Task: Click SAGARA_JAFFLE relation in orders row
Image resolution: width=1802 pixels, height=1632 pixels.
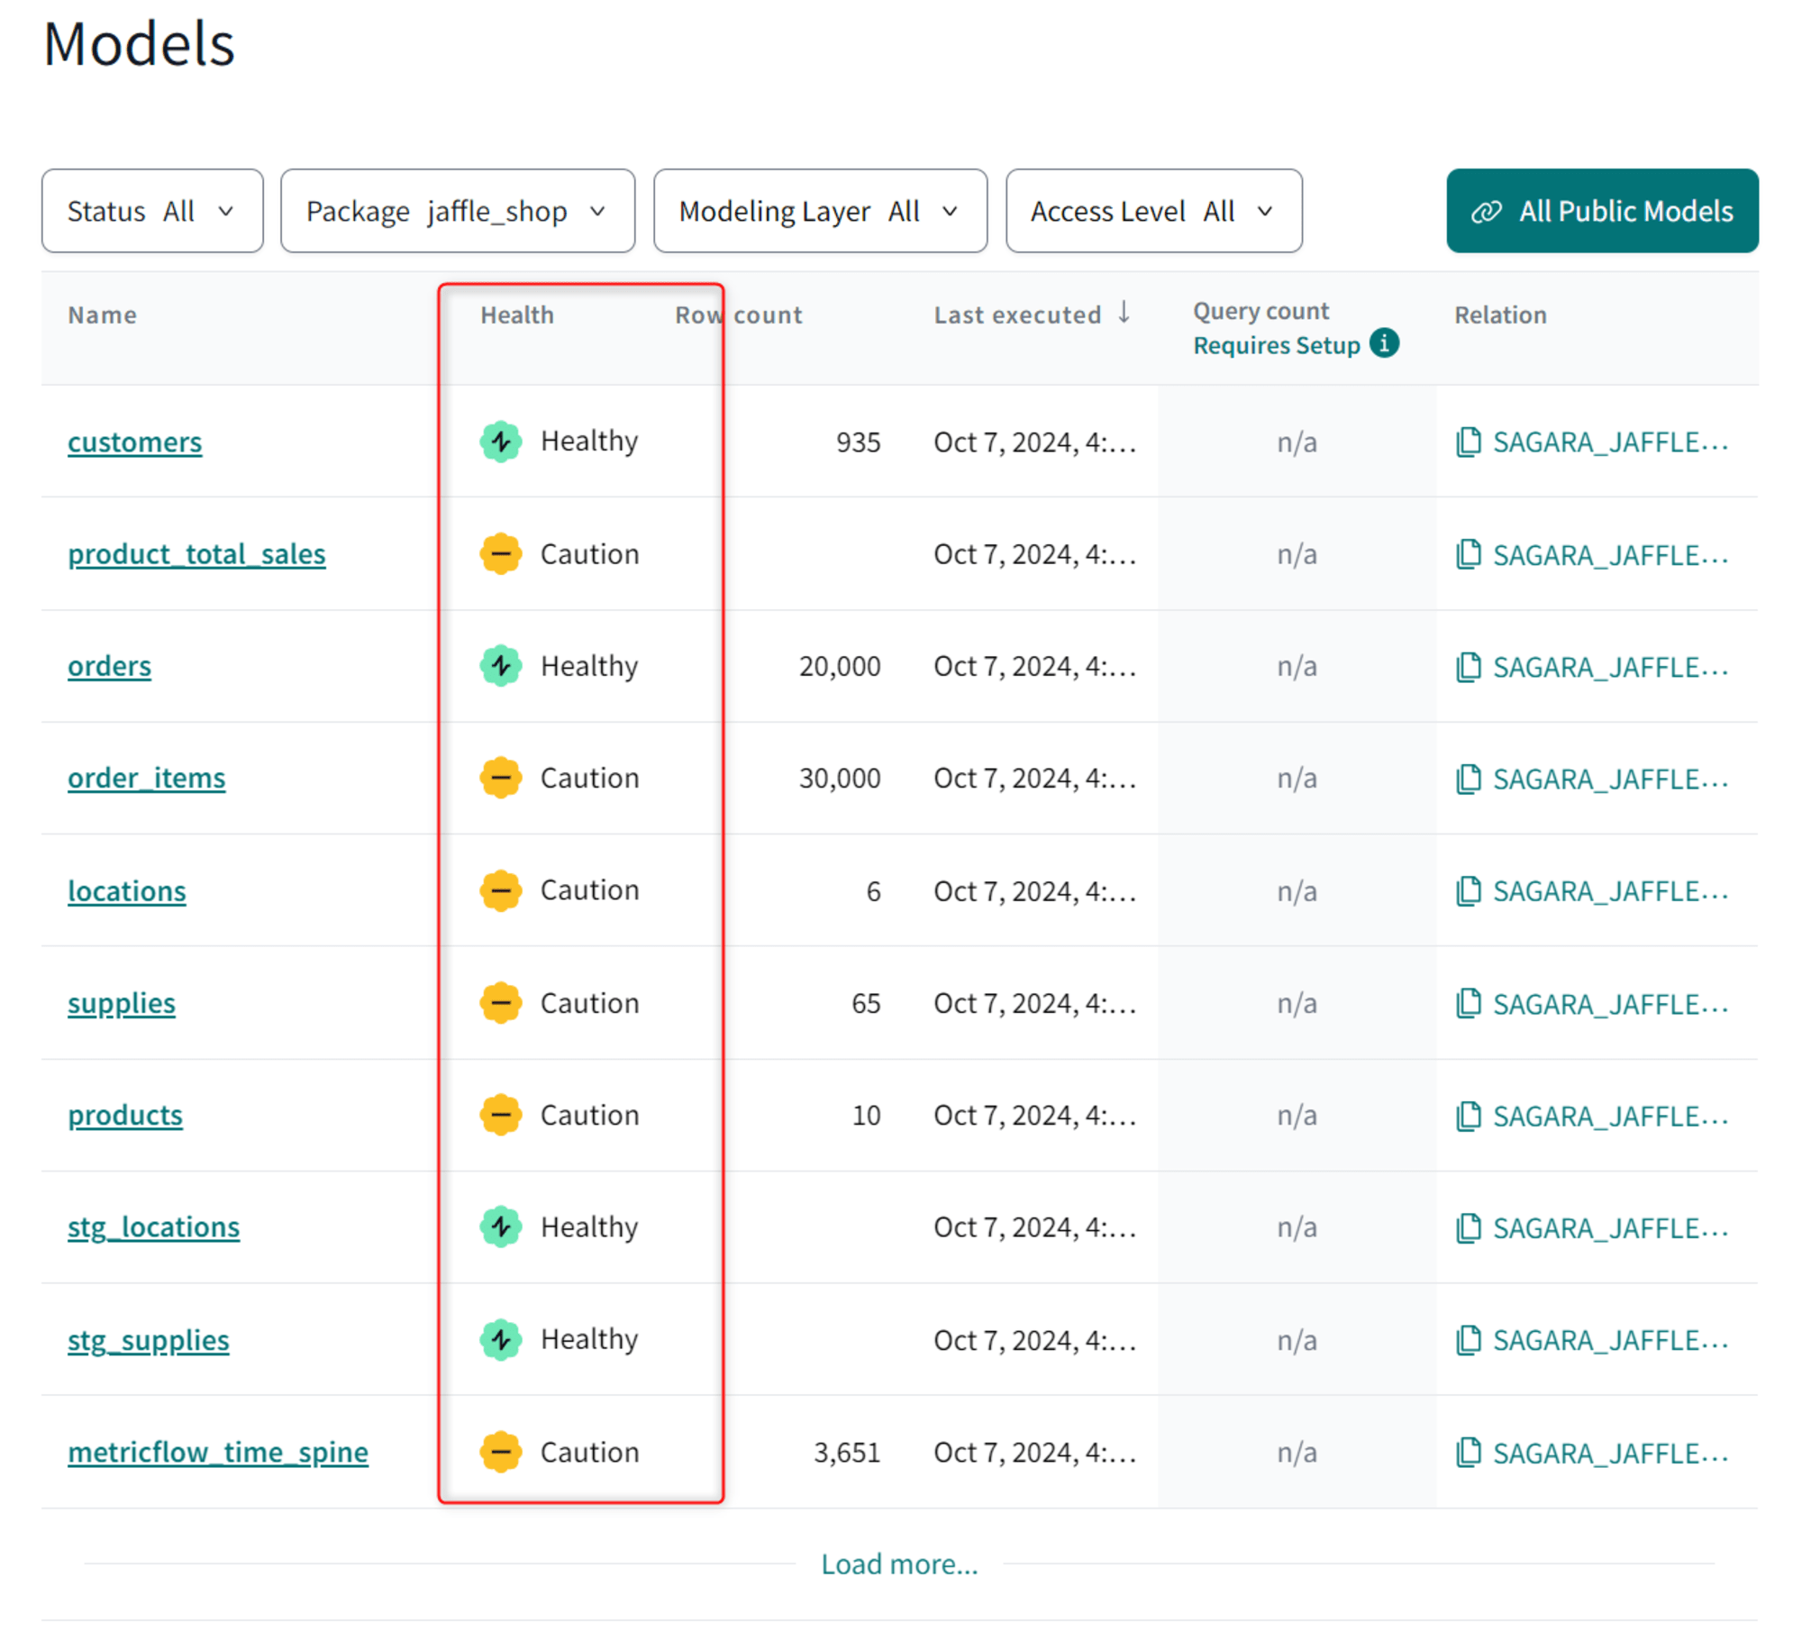Action: point(1611,667)
